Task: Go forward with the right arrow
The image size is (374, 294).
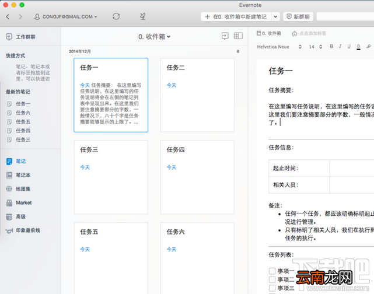Action: tap(20, 17)
